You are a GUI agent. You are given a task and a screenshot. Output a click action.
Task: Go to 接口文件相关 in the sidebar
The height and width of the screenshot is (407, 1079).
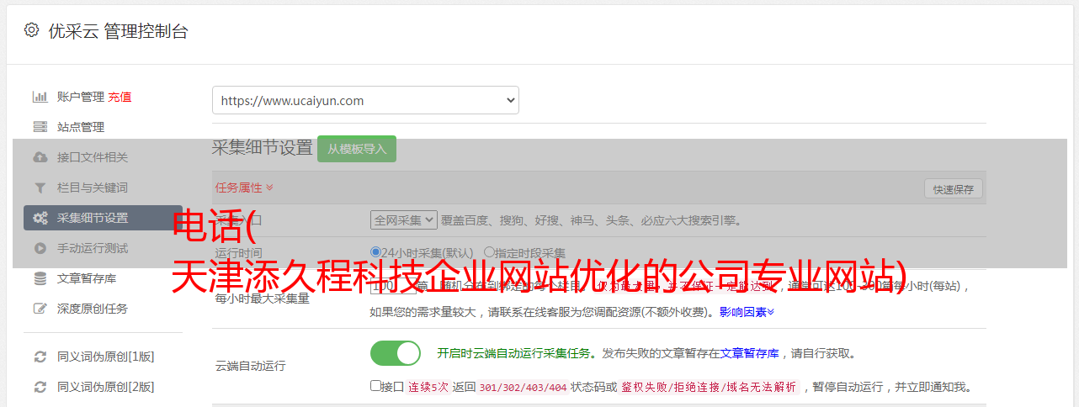(x=93, y=157)
